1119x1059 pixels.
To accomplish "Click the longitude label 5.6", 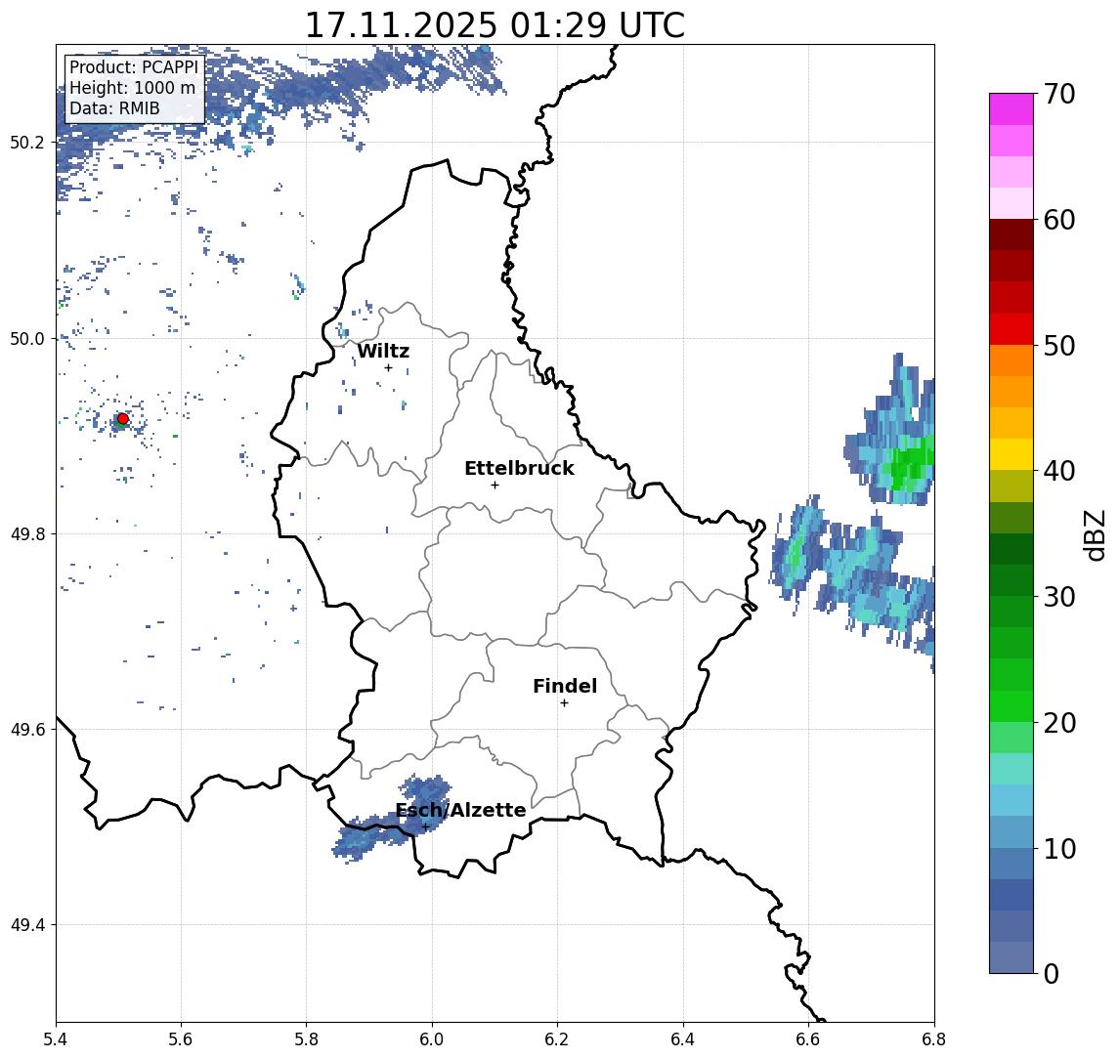I will tap(181, 1039).
